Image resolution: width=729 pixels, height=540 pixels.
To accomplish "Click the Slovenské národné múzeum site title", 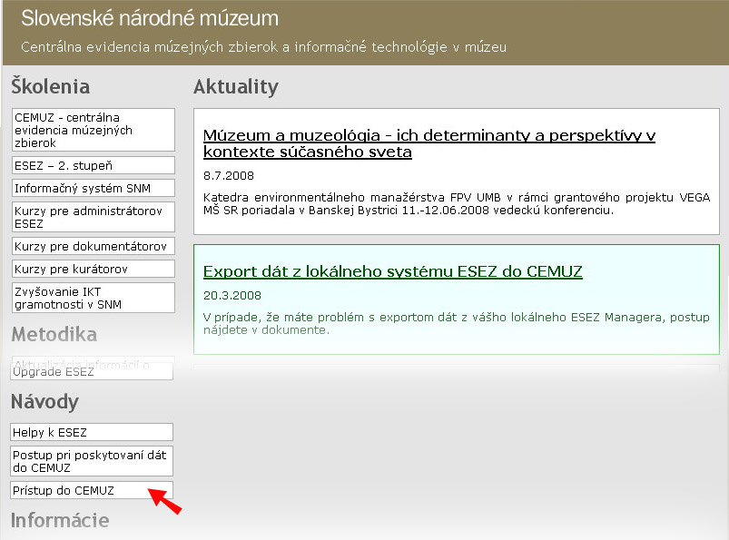I will (150, 18).
